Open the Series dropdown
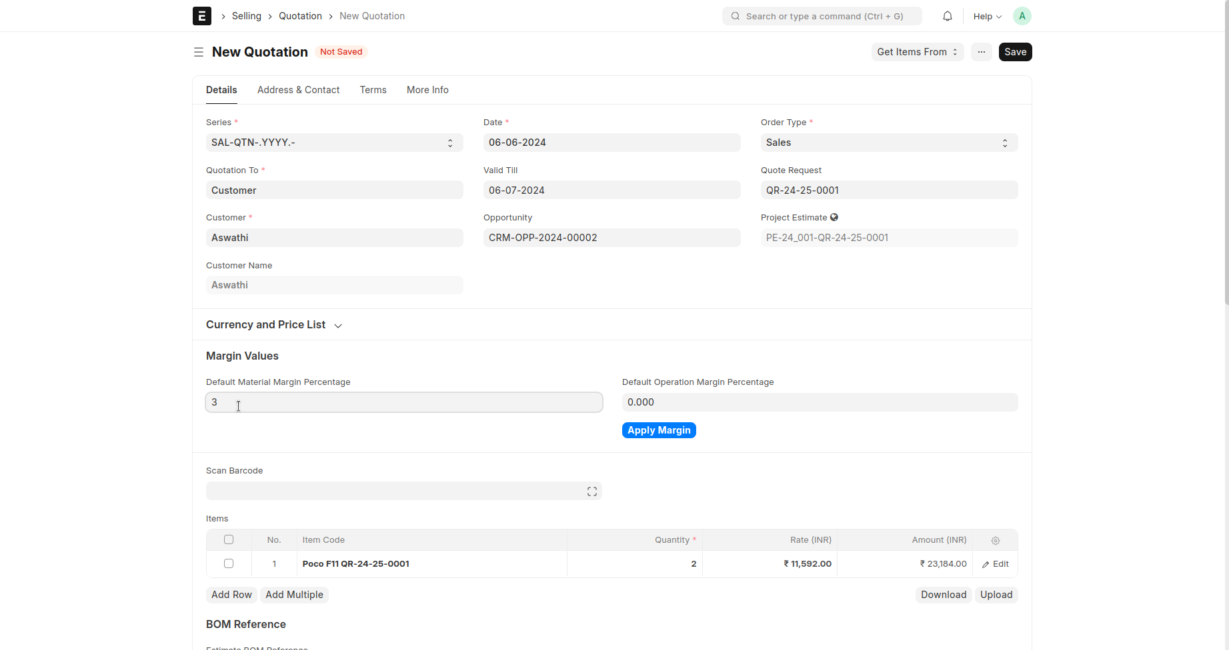The width and height of the screenshot is (1229, 650). tap(334, 143)
